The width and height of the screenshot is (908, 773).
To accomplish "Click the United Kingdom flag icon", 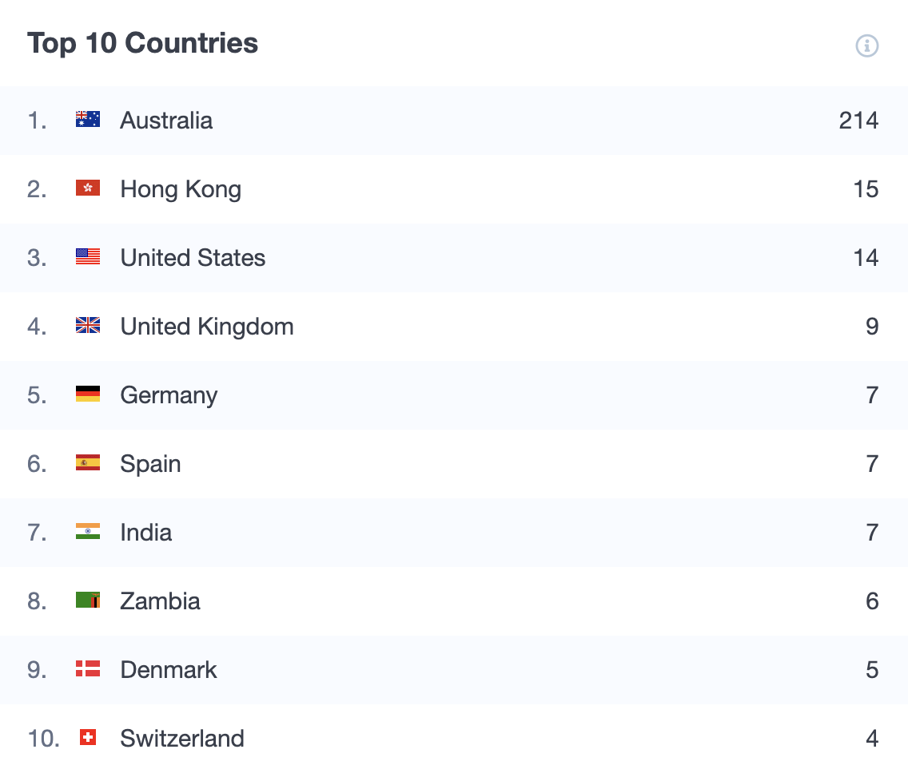I will 88,325.
